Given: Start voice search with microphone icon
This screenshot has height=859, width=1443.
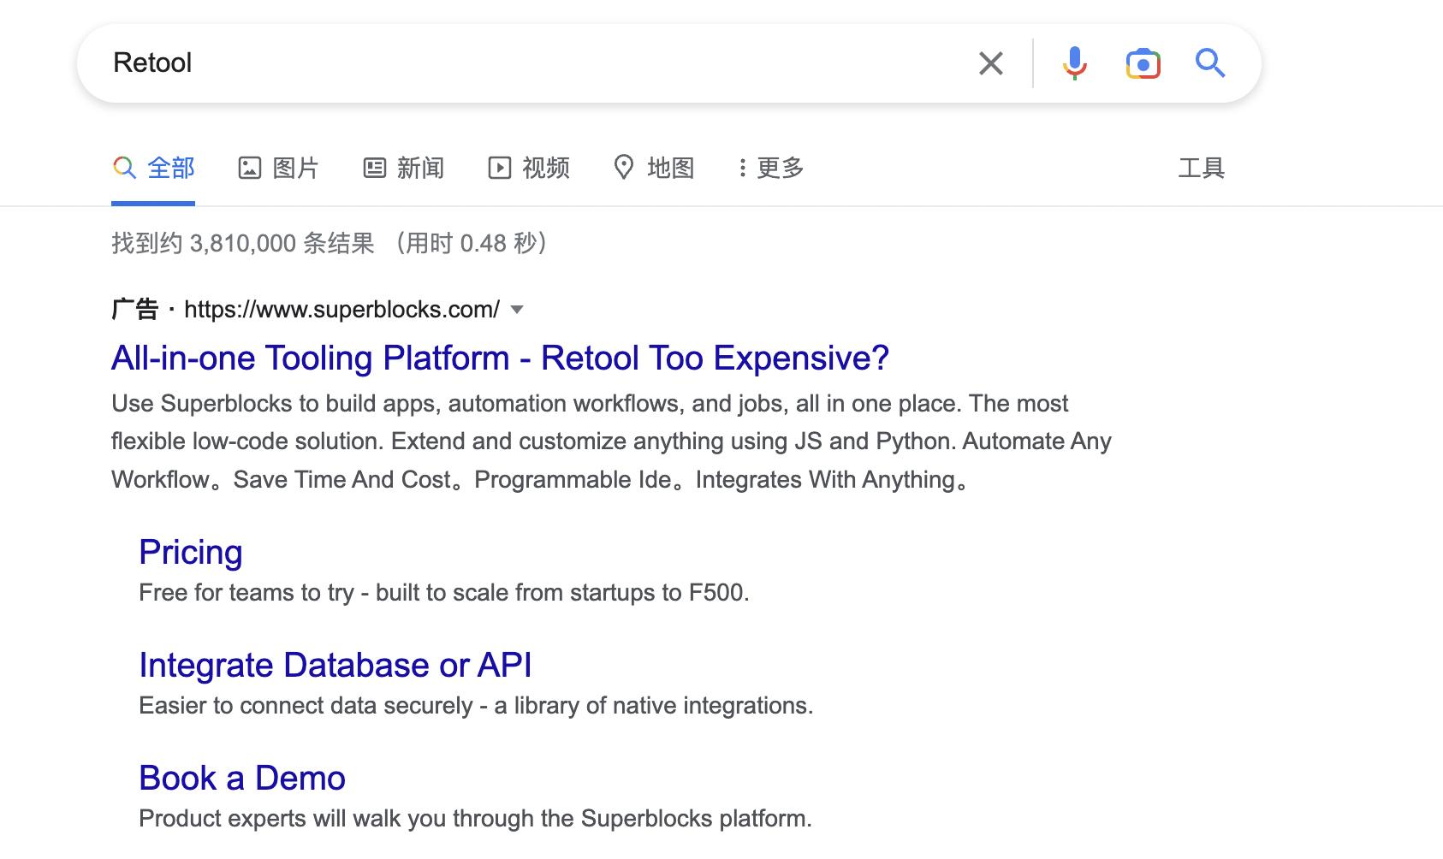Looking at the screenshot, I should 1074,63.
